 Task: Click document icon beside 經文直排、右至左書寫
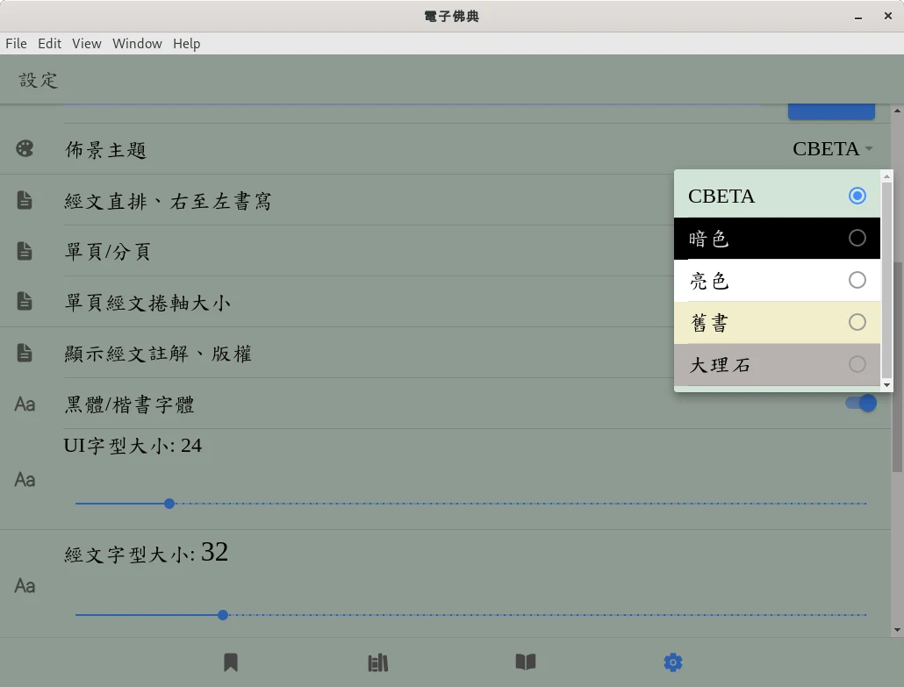coord(25,200)
